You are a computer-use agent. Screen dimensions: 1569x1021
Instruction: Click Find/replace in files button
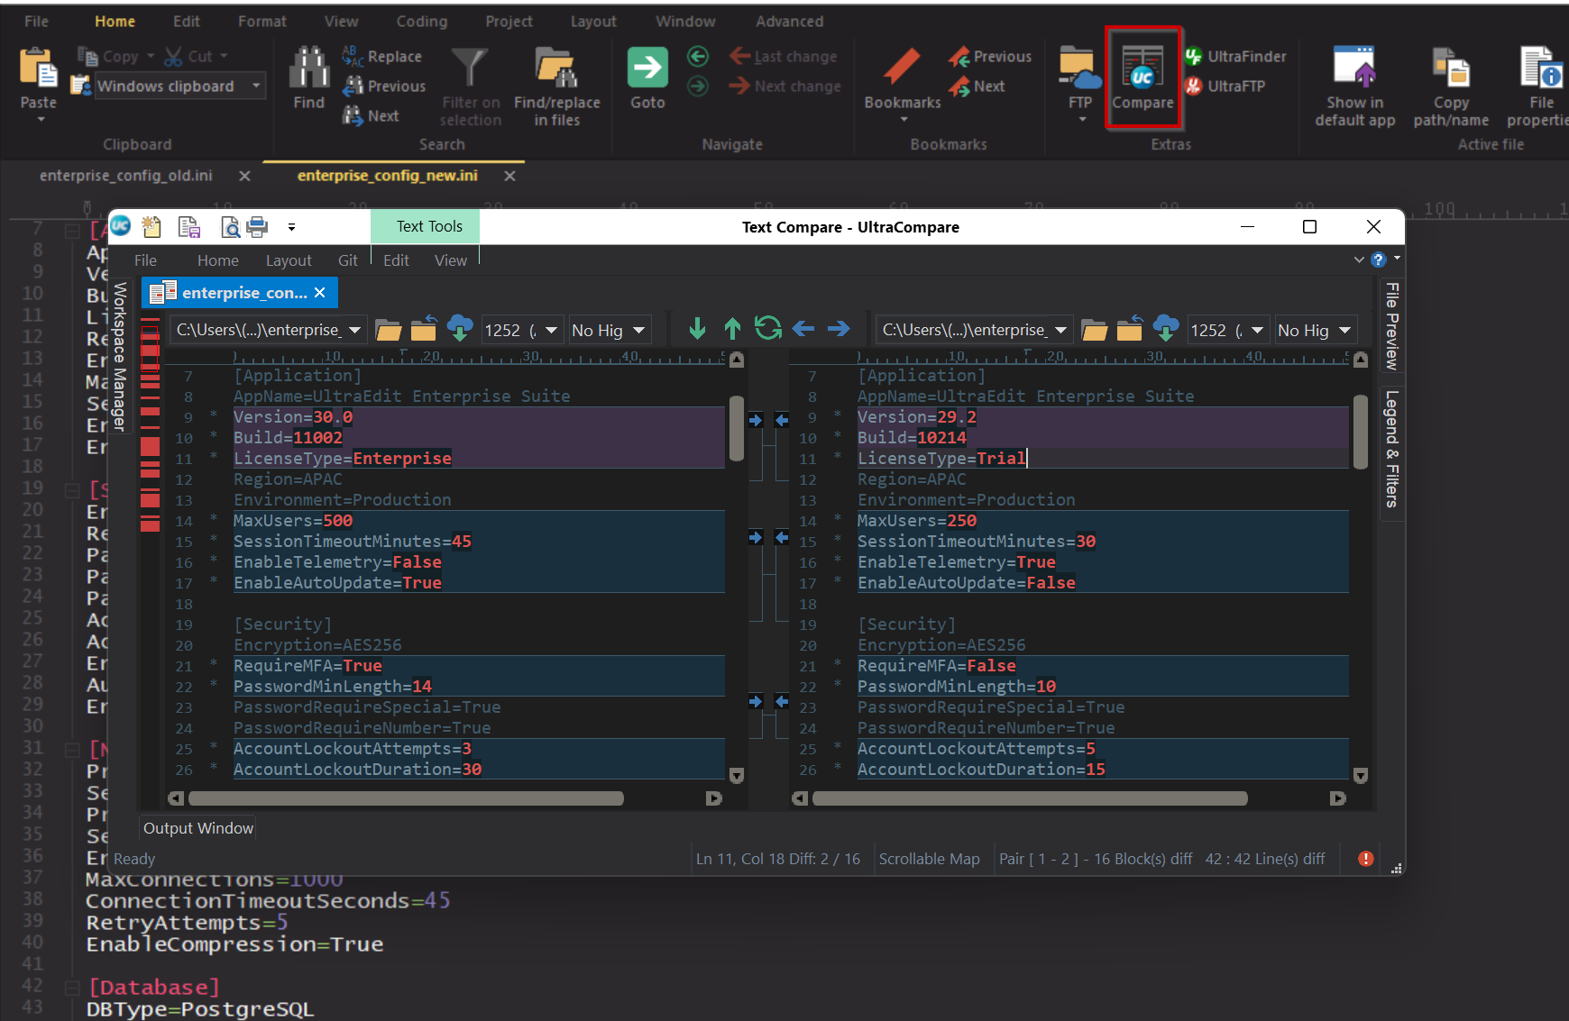pyautogui.click(x=556, y=87)
